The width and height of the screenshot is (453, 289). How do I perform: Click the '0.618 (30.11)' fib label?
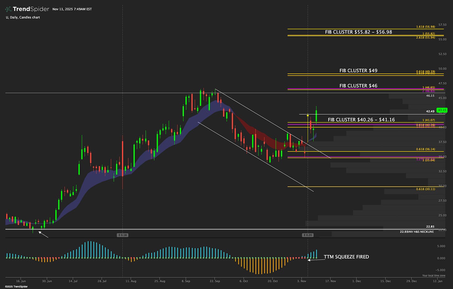point(426,189)
